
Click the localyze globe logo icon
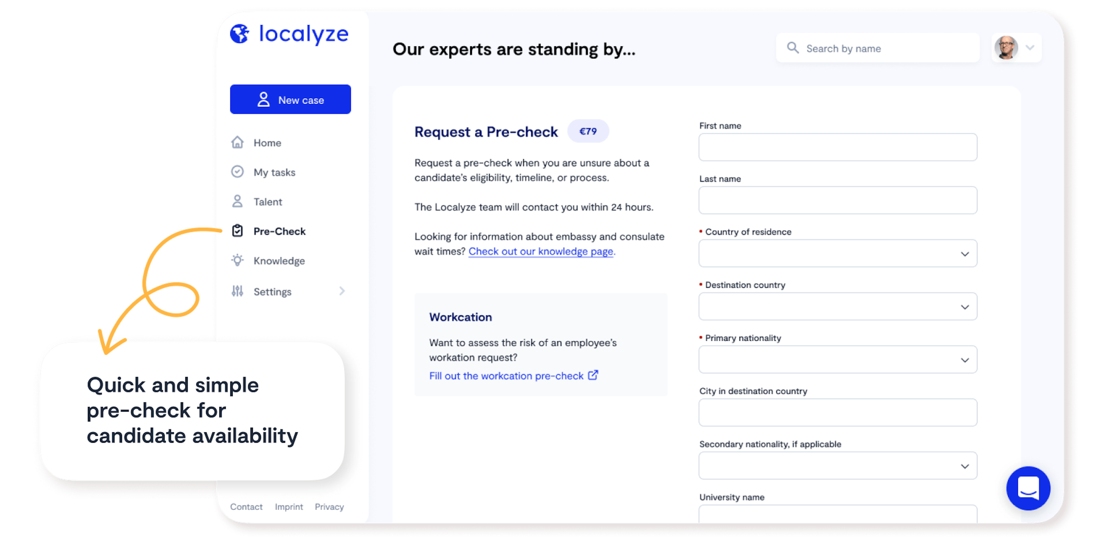coord(239,34)
